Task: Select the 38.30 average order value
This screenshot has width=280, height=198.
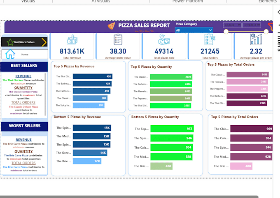Action: (x=118, y=51)
